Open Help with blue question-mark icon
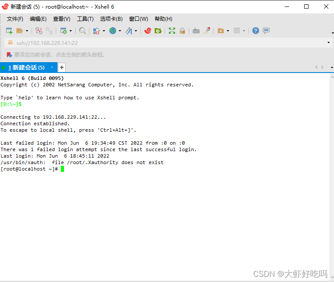This screenshot has width=334, height=282. point(256,31)
